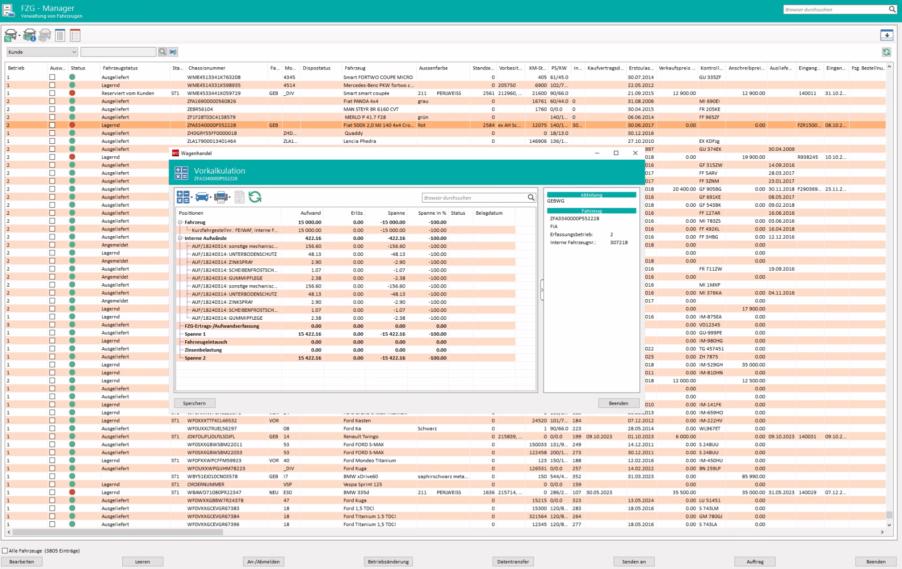902x569 pixels.
Task: Check the 'Alle Fahrzeuge' checkbox
Action: [x=5, y=551]
